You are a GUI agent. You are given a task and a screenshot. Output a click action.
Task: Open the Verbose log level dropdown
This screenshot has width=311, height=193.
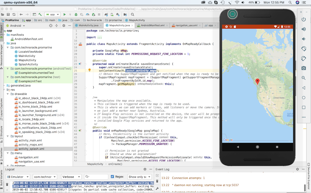coord(72,177)
